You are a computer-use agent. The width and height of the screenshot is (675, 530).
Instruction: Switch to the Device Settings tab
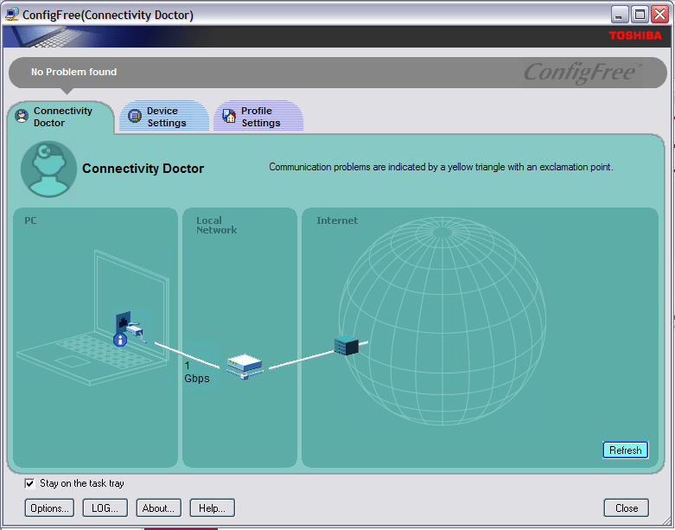[x=165, y=117]
